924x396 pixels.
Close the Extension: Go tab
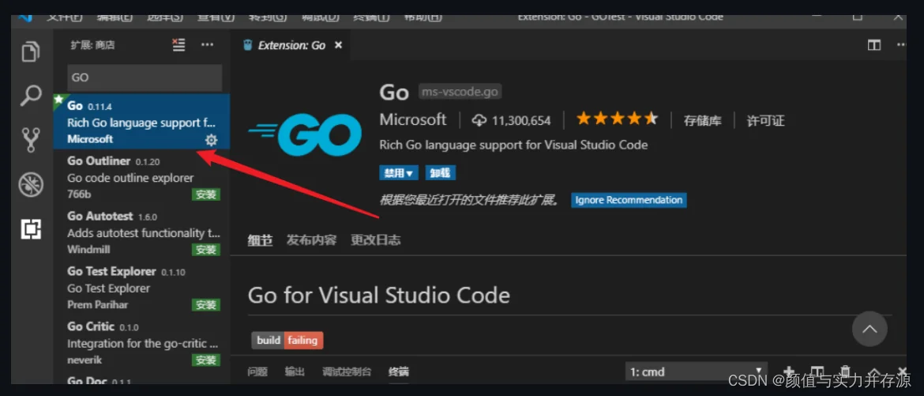338,45
